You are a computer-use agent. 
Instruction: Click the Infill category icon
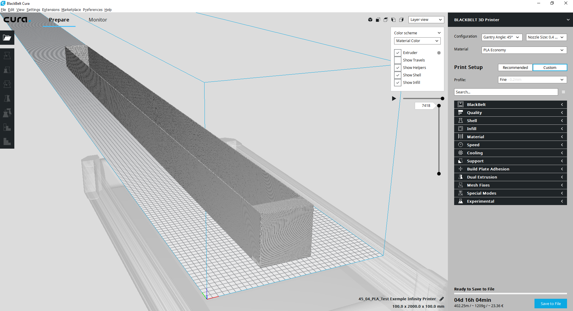point(461,129)
